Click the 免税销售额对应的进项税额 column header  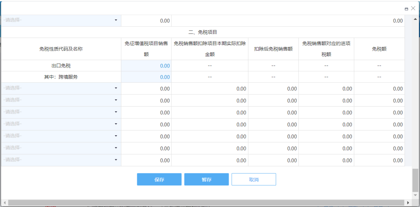326,49
